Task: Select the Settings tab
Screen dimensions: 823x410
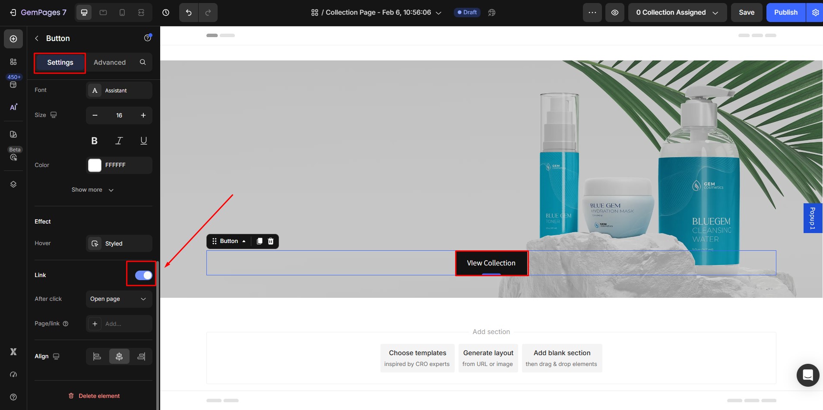Action: coord(60,63)
